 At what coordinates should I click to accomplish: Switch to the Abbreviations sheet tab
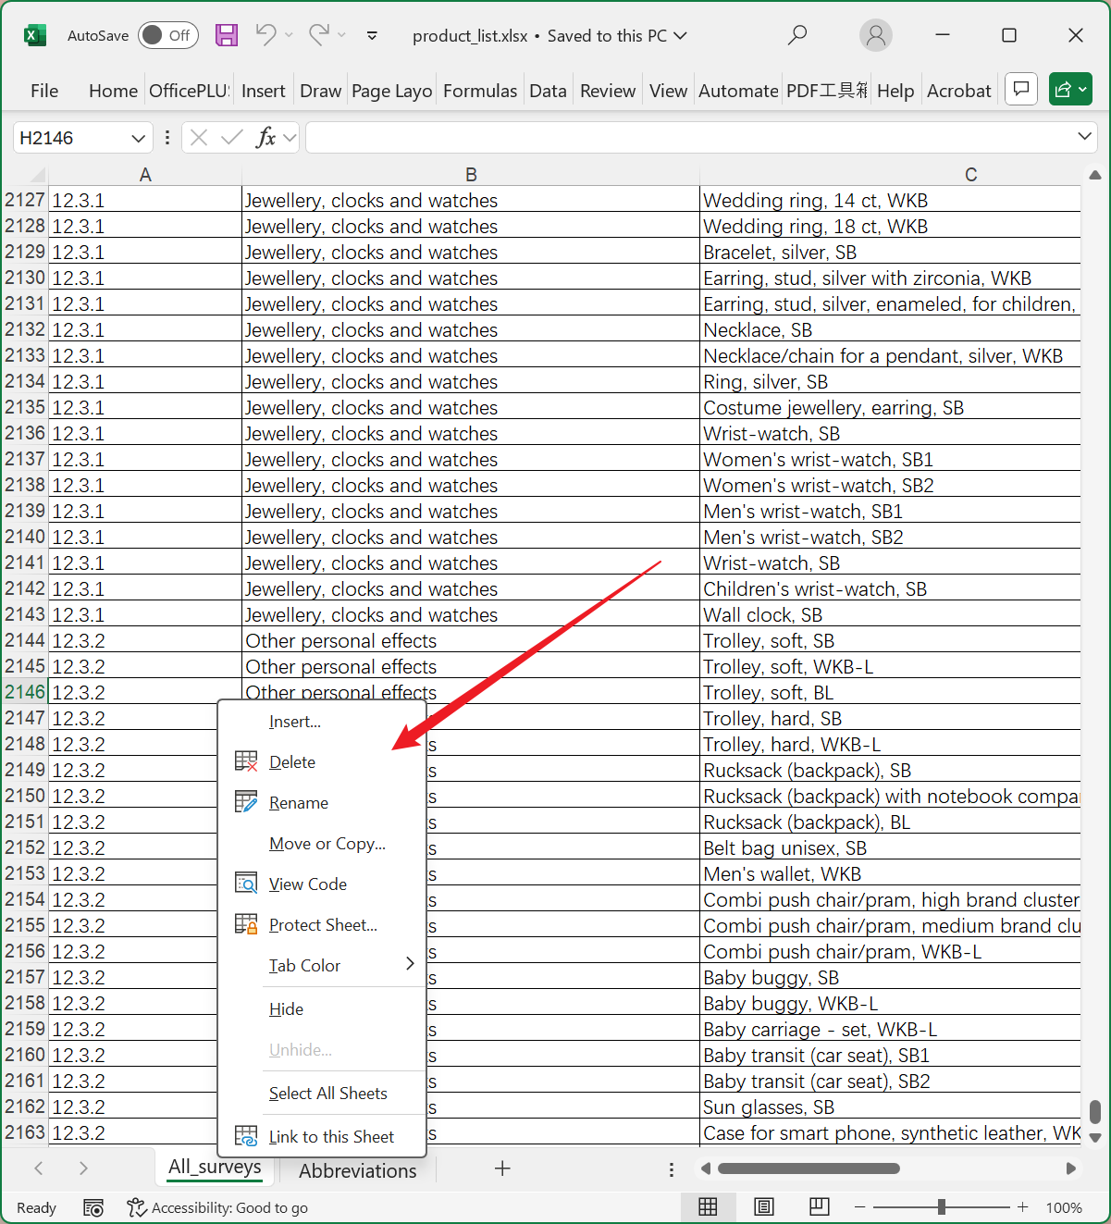coord(357,1170)
